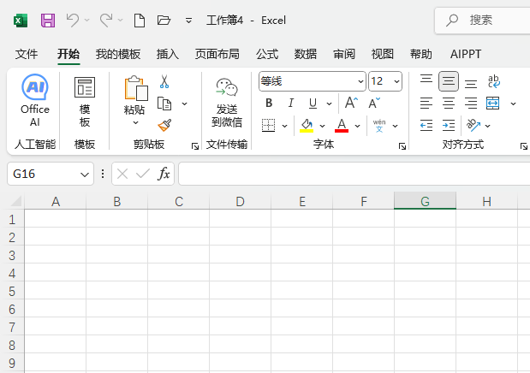Toggle underline formatting

tap(313, 103)
